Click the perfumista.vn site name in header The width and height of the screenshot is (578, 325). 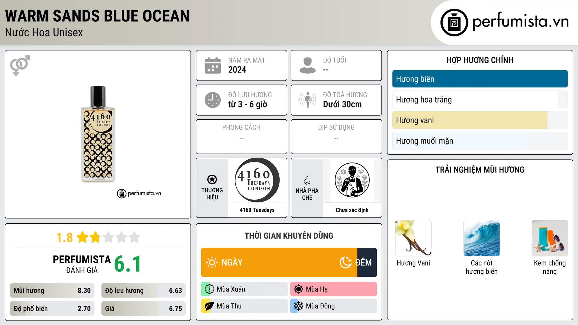click(520, 21)
